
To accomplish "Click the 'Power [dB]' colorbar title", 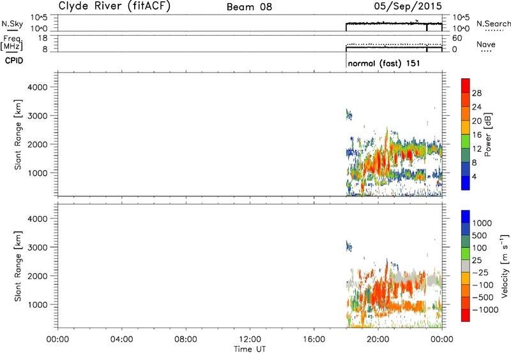I will pos(487,134).
